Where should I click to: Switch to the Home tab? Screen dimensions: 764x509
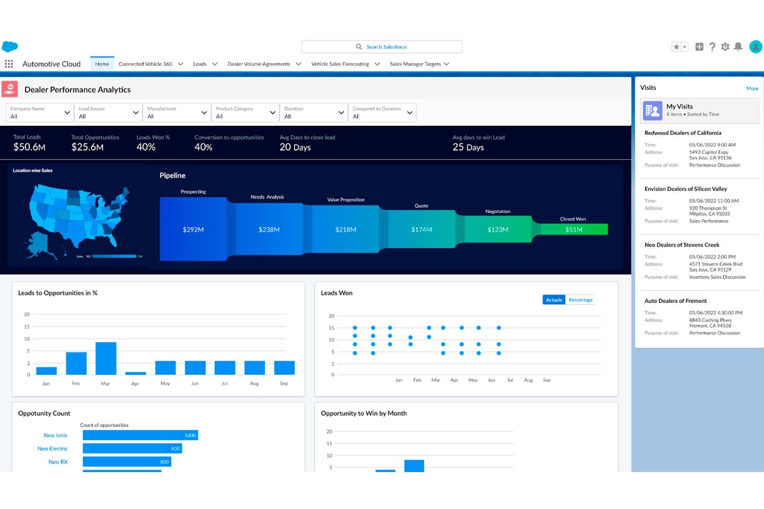click(x=101, y=64)
